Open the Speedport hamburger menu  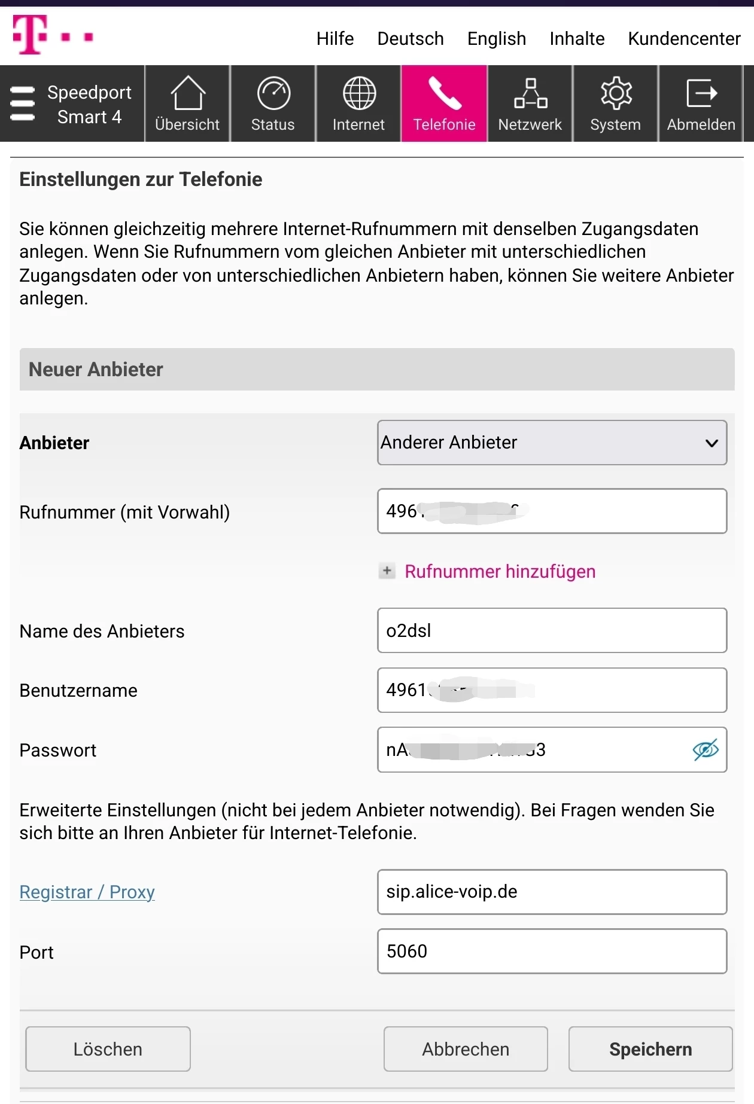click(x=23, y=103)
